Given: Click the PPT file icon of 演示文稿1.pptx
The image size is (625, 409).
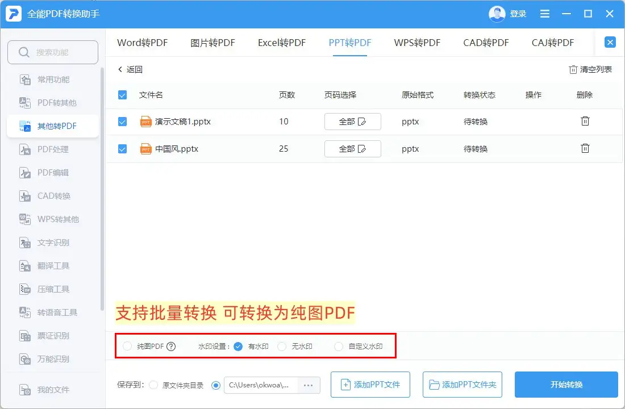Looking at the screenshot, I should (146, 122).
